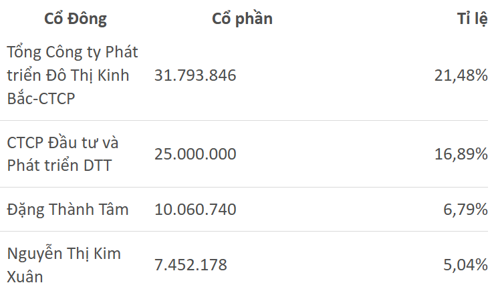Click the 'Cổ phần' column header
Image resolution: width=498 pixels, height=293 pixels.
(242, 19)
